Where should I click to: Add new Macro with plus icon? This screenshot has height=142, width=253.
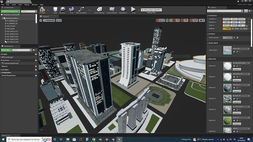point(36,67)
